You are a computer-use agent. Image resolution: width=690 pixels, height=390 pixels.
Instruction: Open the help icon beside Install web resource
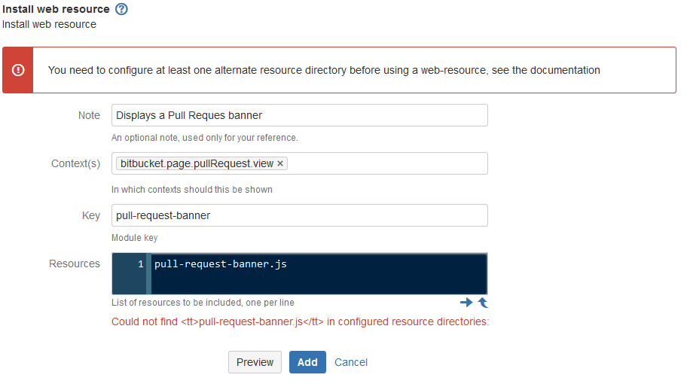pos(121,9)
